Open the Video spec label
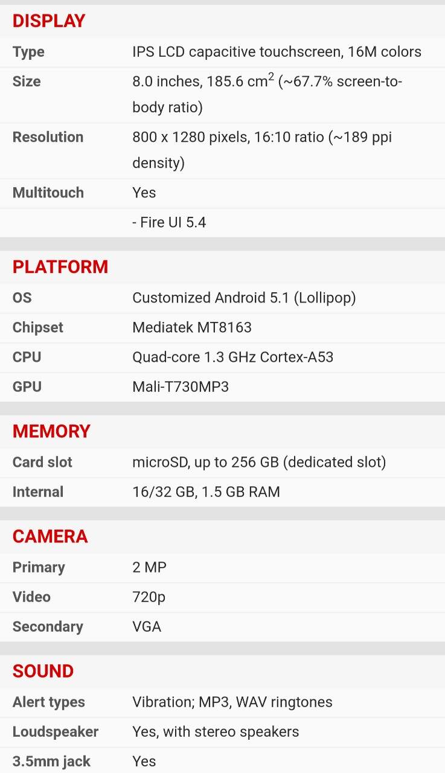Image resolution: width=445 pixels, height=773 pixels. [x=31, y=597]
